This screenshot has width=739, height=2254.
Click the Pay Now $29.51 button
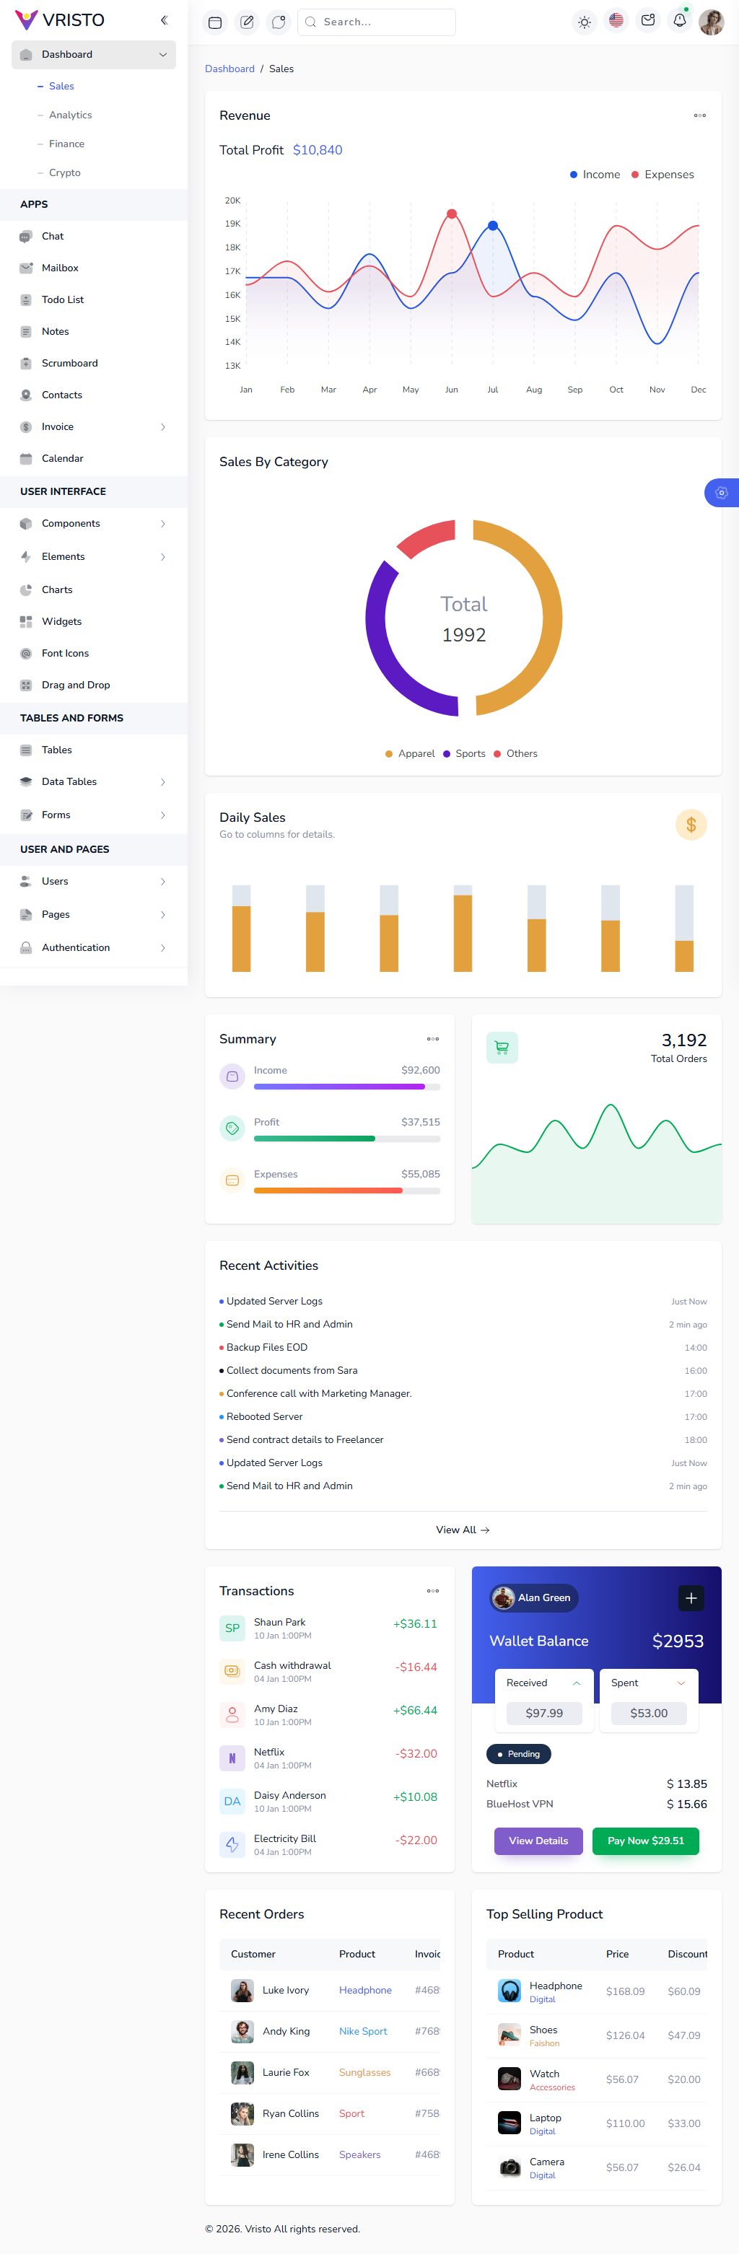pos(645,1840)
